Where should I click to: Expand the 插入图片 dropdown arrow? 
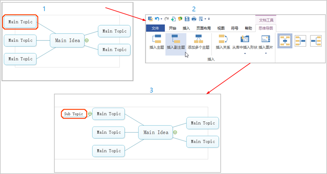click(x=266, y=54)
